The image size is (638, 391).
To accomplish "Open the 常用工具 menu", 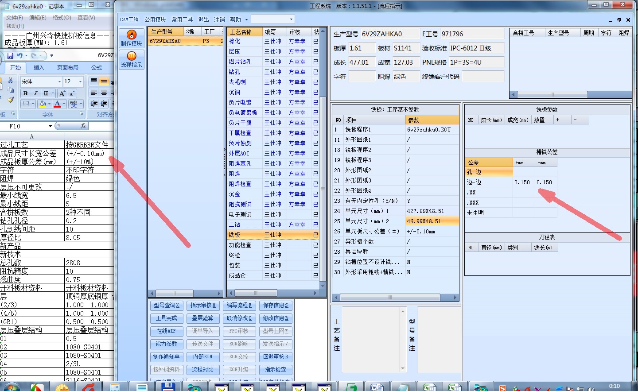I will point(182,19).
